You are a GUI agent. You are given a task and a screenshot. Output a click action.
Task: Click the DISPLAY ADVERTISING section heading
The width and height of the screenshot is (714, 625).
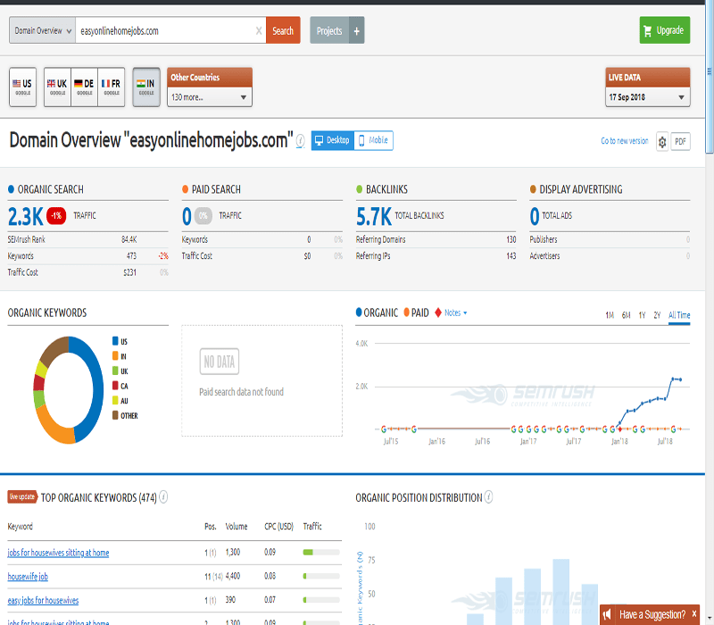click(x=581, y=189)
